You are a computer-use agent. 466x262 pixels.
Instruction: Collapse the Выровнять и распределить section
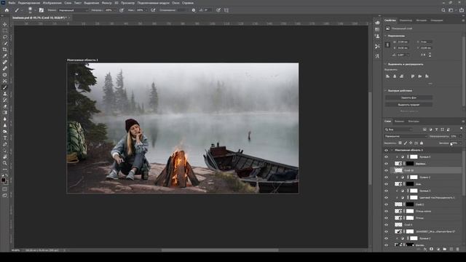tap(385, 64)
